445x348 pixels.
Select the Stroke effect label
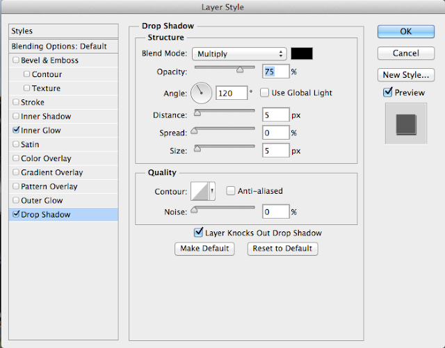tap(33, 102)
